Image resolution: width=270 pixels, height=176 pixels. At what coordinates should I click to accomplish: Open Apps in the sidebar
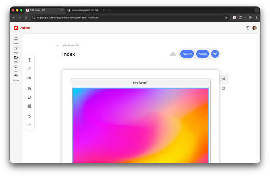(x=16, y=49)
